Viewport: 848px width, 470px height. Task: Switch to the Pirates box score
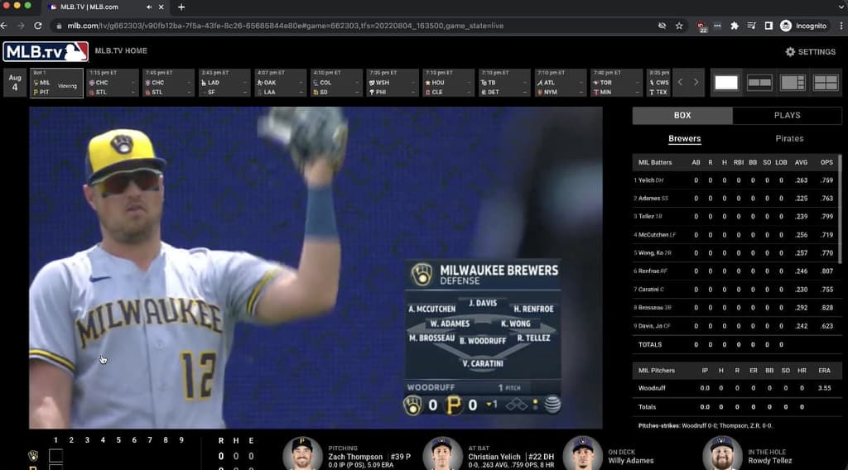tap(789, 138)
